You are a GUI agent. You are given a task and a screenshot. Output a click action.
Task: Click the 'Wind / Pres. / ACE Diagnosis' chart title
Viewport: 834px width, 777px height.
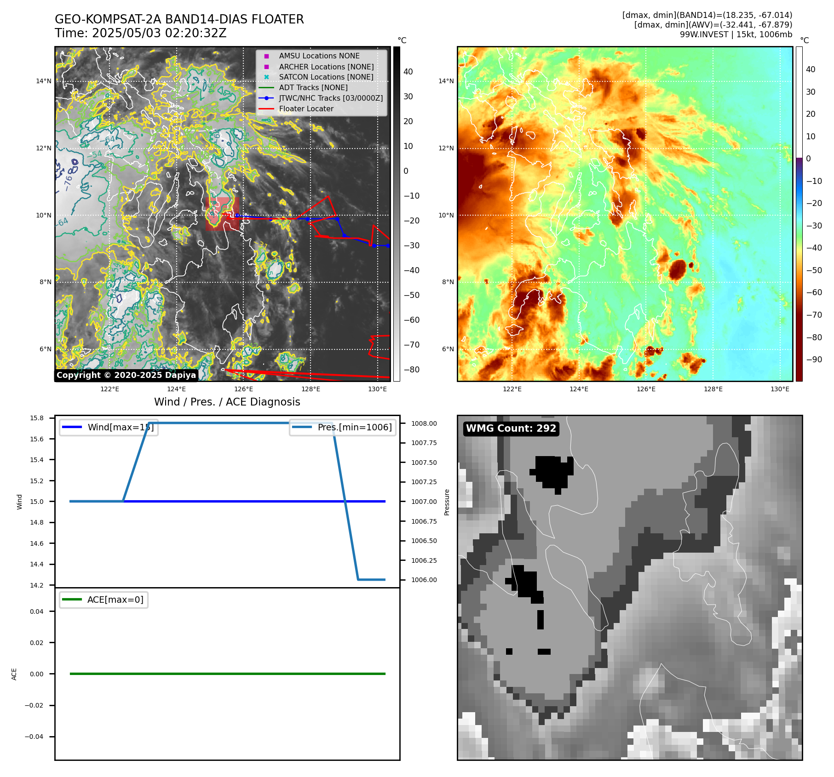click(227, 402)
